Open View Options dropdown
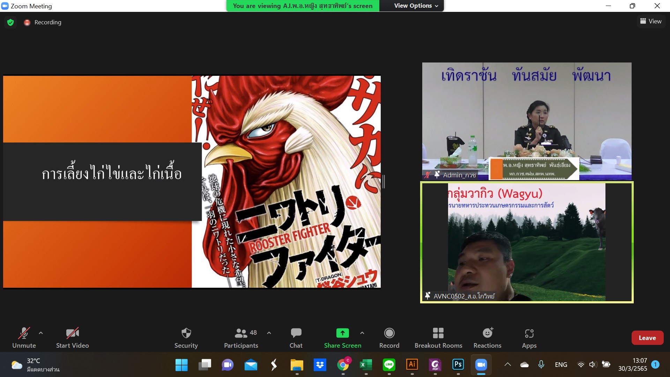 pos(416,6)
